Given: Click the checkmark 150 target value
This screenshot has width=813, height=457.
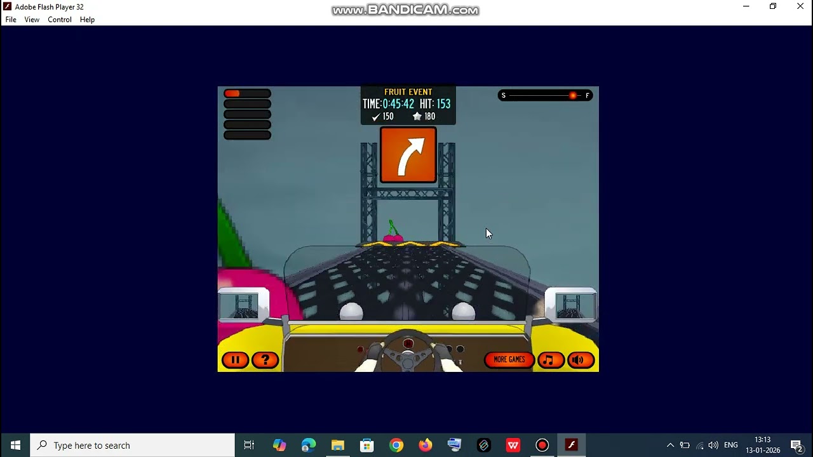Looking at the screenshot, I should click(382, 117).
